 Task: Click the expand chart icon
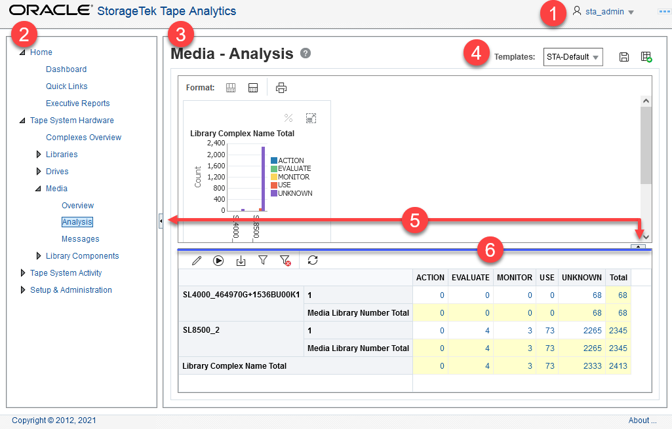(x=311, y=118)
